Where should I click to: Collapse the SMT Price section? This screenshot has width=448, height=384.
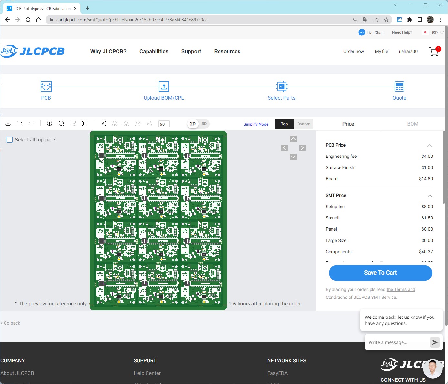[x=430, y=196]
